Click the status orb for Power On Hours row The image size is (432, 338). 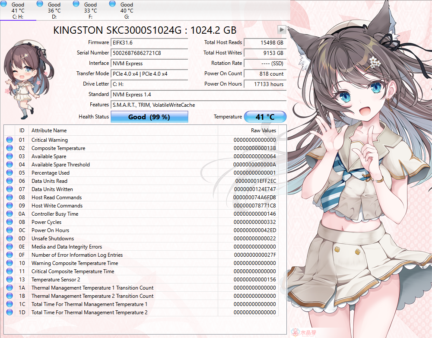tap(10, 230)
